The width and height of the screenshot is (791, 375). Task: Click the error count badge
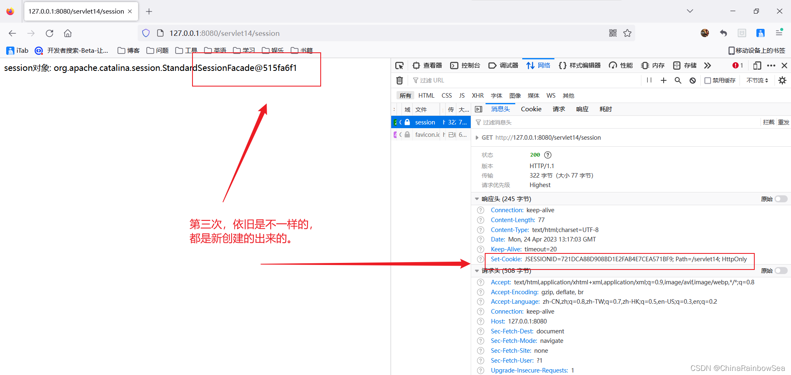[738, 66]
